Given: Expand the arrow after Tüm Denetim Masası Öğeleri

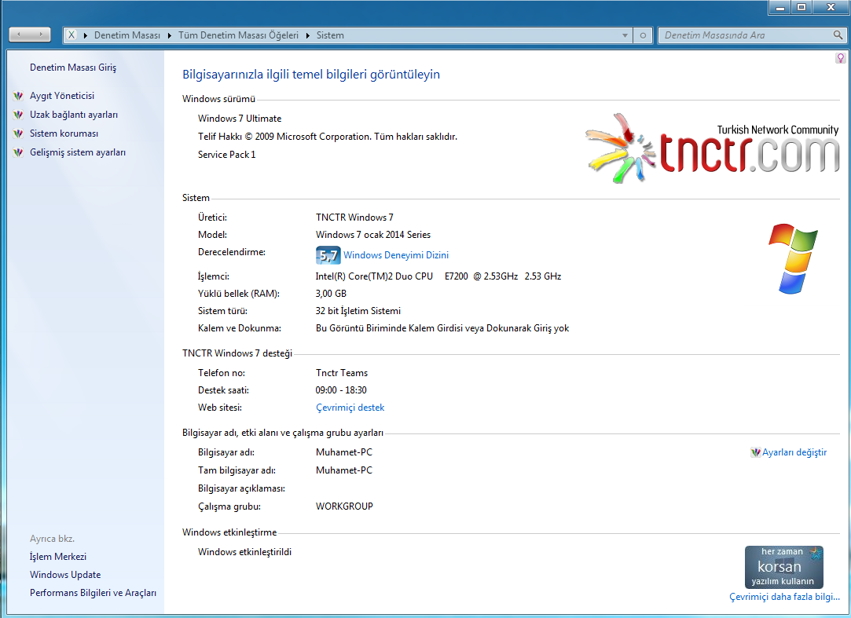Looking at the screenshot, I should pos(307,35).
